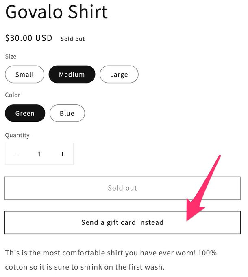This screenshot has height=277, width=248.
Task: Click the description line mentioning most comfortable shirt
Action: pyautogui.click(x=111, y=253)
